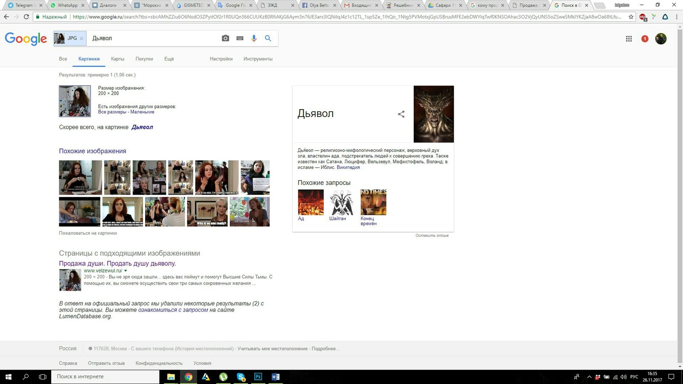The image size is (683, 384).
Task: Open the Ад related search thumbnail
Action: click(x=311, y=202)
